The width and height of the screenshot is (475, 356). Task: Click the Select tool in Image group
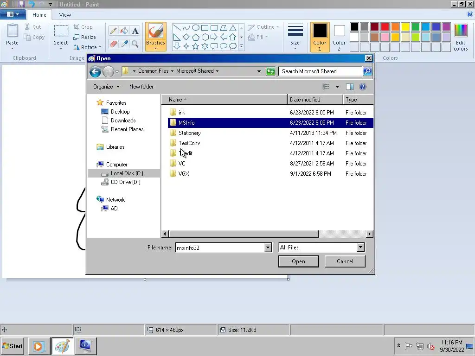(61, 36)
